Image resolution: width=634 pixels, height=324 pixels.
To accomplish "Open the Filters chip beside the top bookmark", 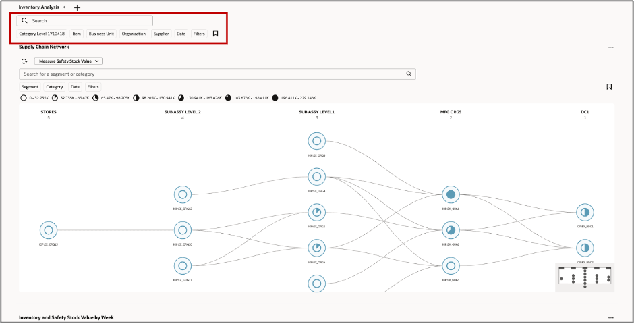I will pyautogui.click(x=199, y=34).
